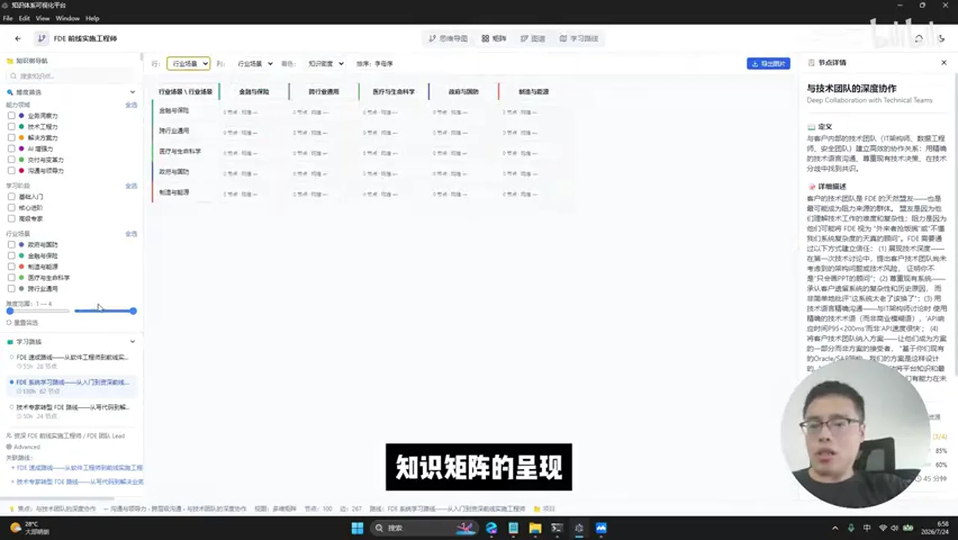The width and height of the screenshot is (958, 540).
Task: Check the 核心进阶 checkbox
Action: point(11,208)
